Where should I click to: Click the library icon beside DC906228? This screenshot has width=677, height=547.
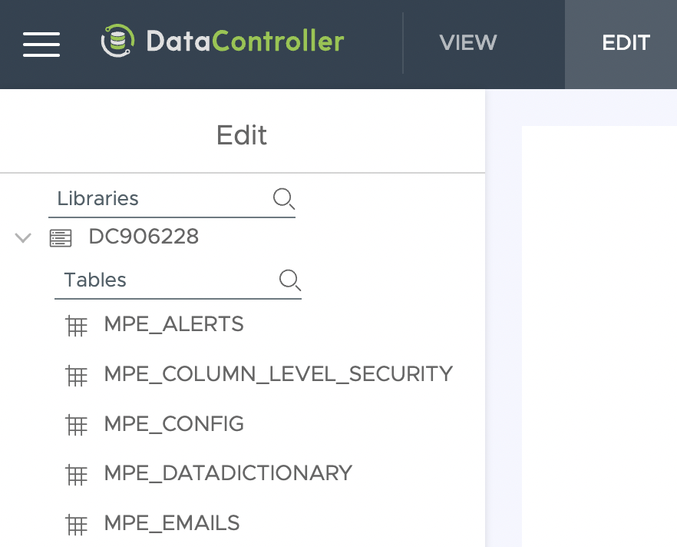(x=60, y=237)
